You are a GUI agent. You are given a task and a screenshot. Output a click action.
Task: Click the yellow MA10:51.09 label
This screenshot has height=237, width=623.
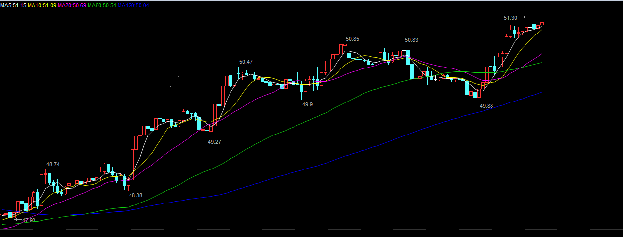click(41, 5)
